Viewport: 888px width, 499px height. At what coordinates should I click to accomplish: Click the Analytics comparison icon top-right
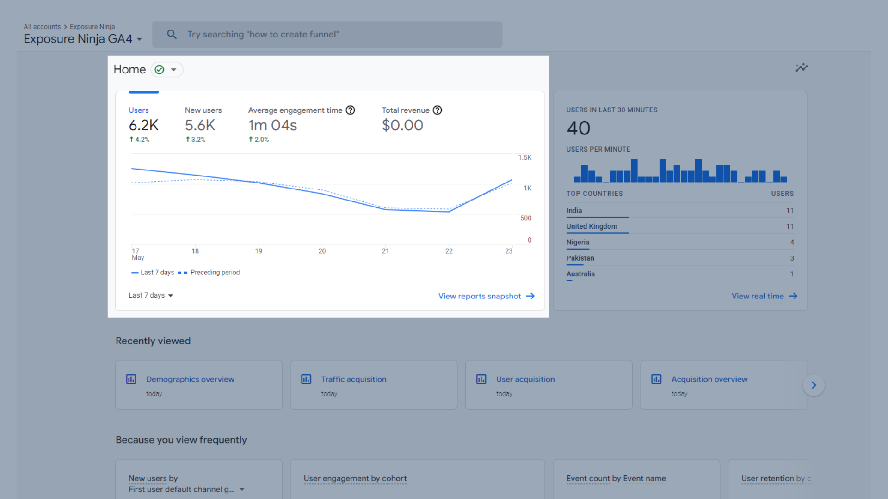(x=802, y=67)
